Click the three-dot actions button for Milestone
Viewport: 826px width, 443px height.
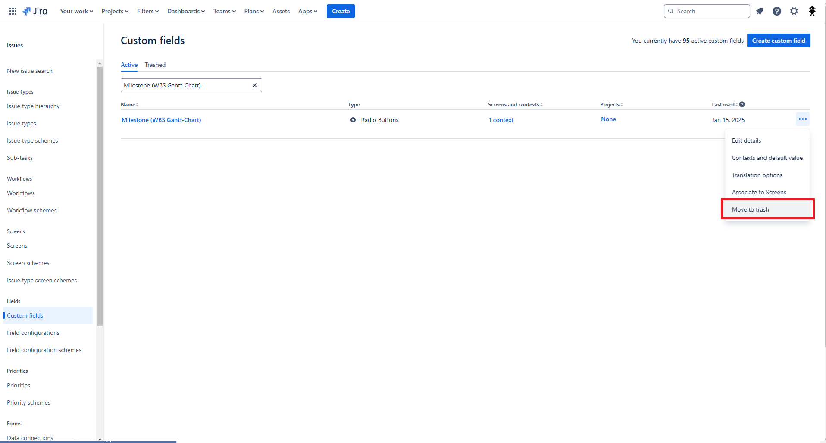[x=802, y=119]
